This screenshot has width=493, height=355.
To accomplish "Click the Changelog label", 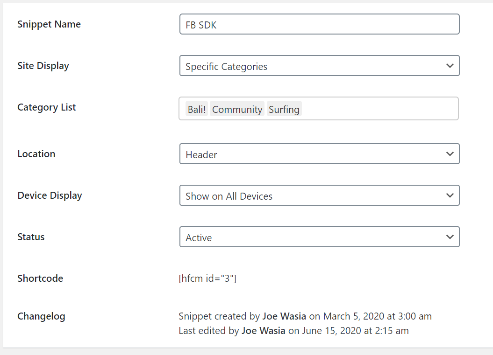I will click(41, 316).
